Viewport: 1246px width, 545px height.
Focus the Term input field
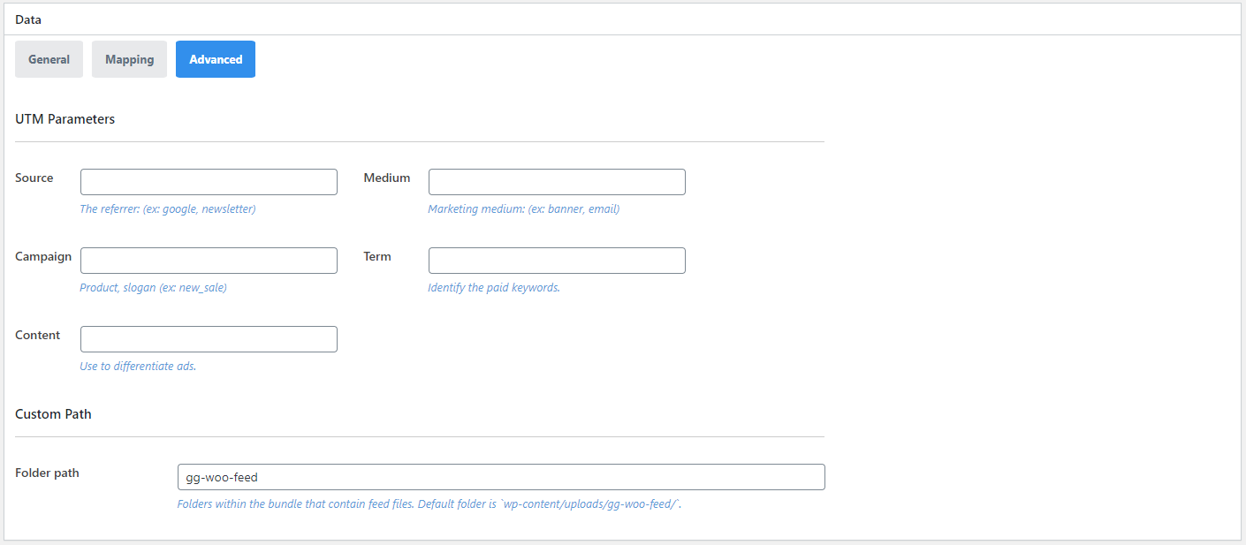point(557,261)
